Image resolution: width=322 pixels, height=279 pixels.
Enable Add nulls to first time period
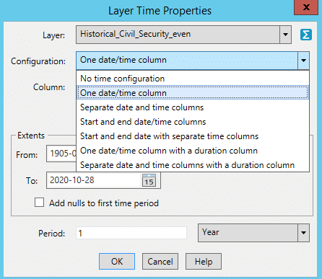pos(39,203)
